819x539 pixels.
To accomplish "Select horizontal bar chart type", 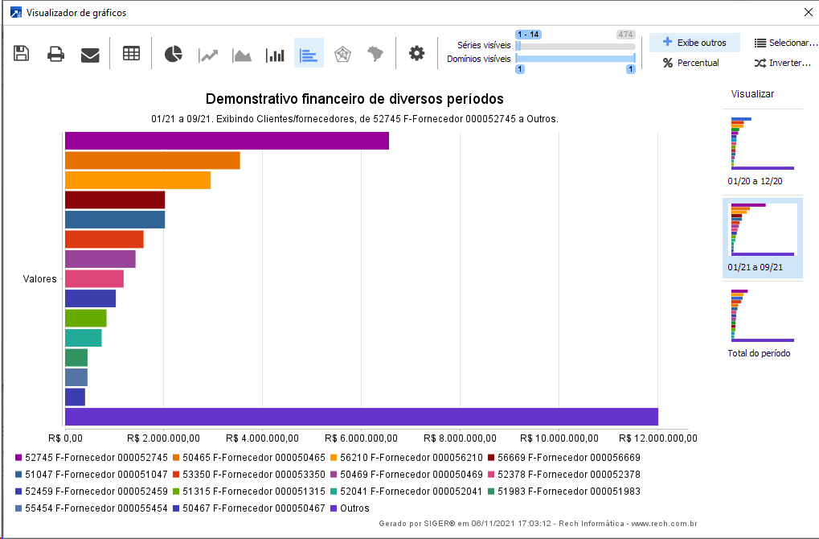I will click(x=309, y=54).
